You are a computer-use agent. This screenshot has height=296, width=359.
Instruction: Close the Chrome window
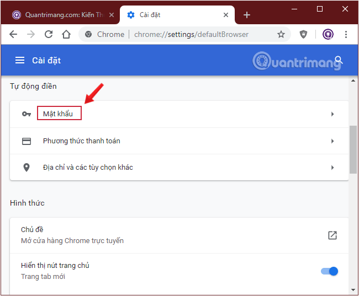pos(345,9)
